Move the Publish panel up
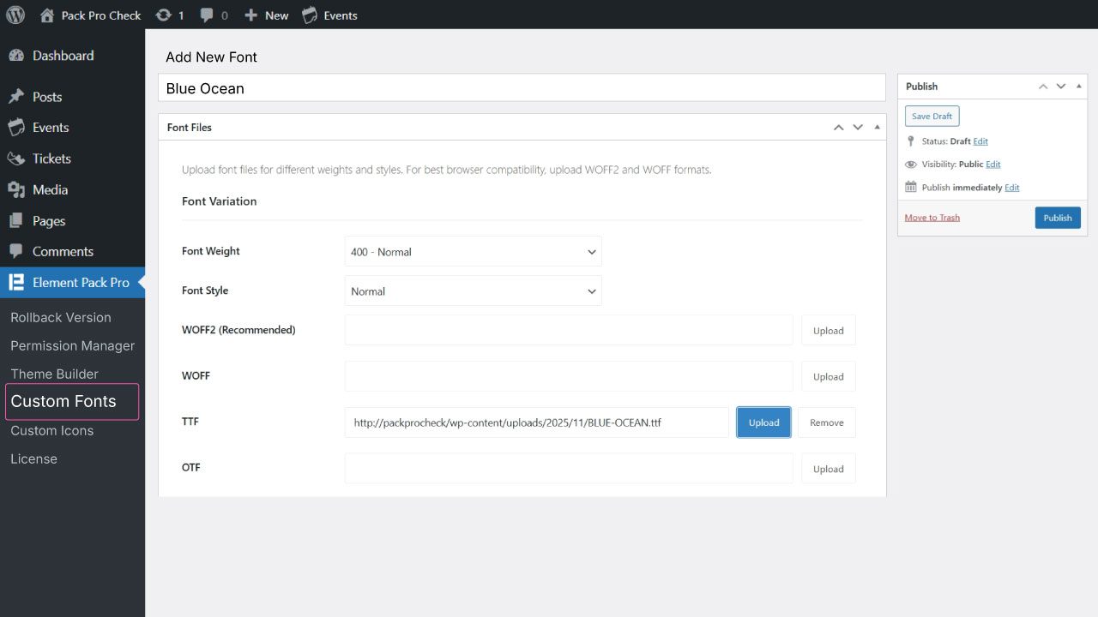 coord(1043,87)
